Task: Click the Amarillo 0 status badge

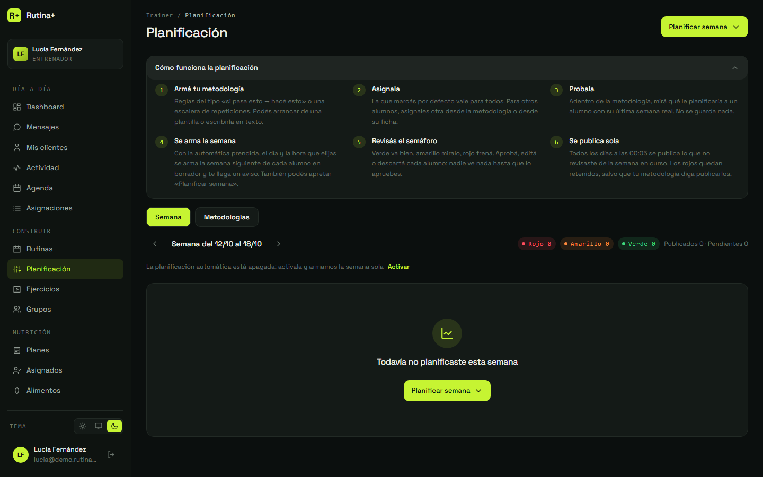Action: click(x=587, y=244)
